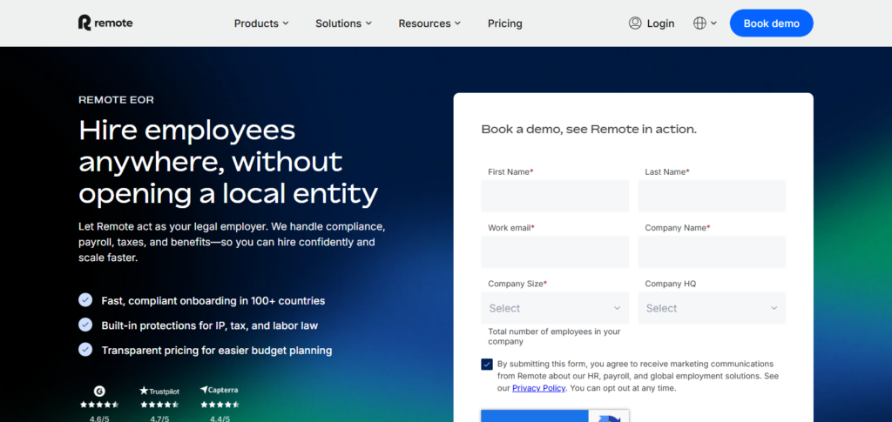Click the Login link
Image resolution: width=892 pixels, height=422 pixels.
tap(660, 23)
